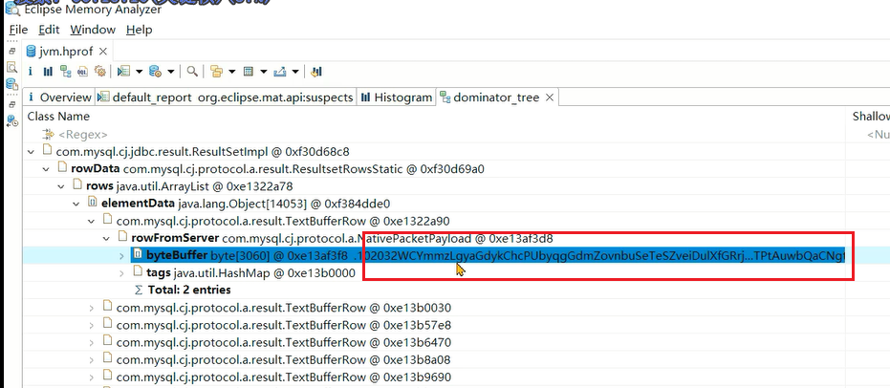
Task: Open Group result by dropdown arrow
Action: coord(232,72)
